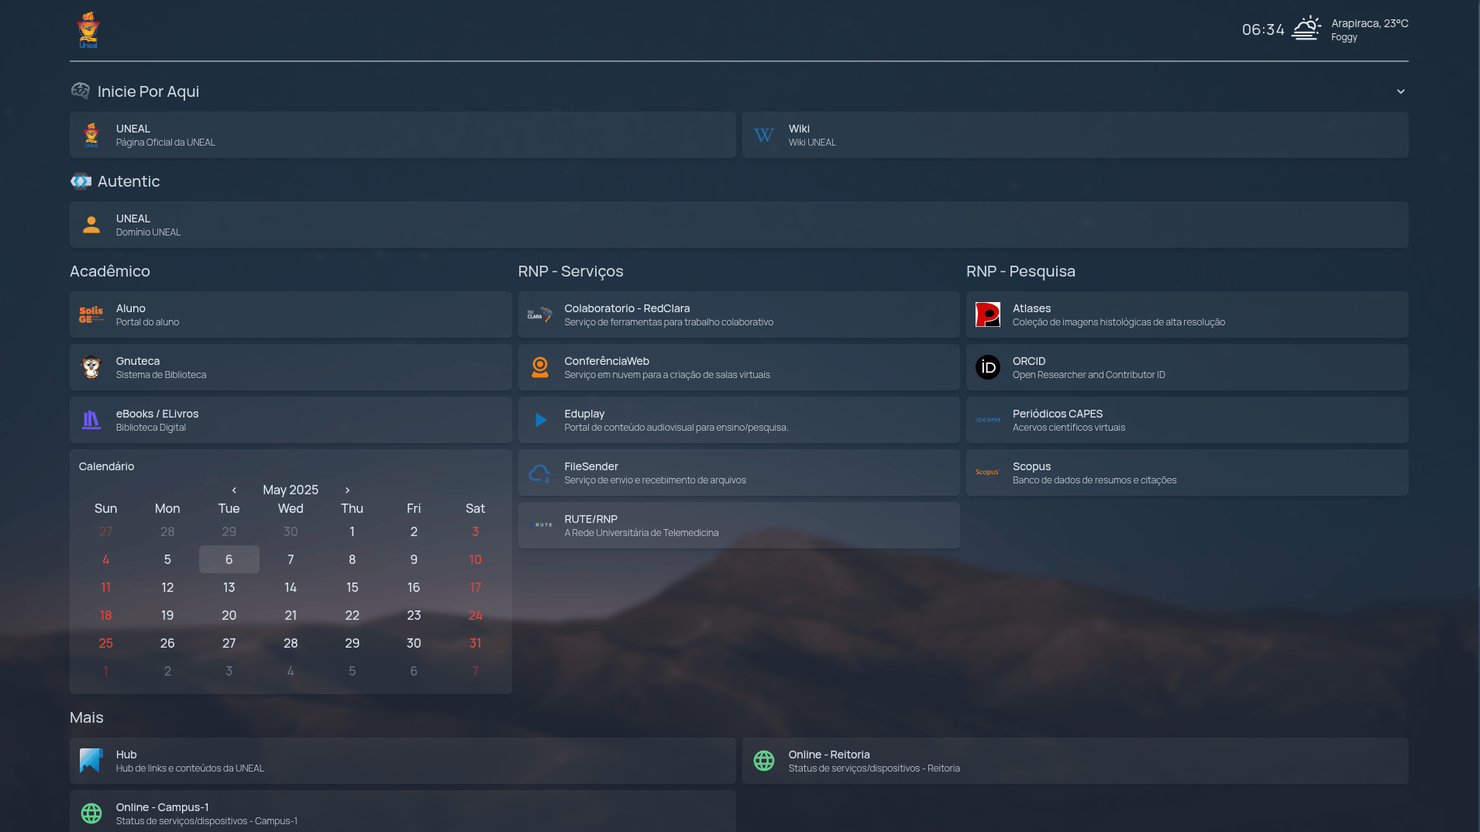1480x832 pixels.
Task: Select May 10 in the calendar
Action: [476, 559]
